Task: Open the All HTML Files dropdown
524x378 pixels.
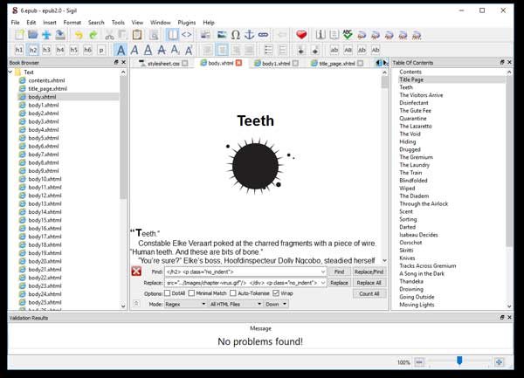Action: point(234,304)
